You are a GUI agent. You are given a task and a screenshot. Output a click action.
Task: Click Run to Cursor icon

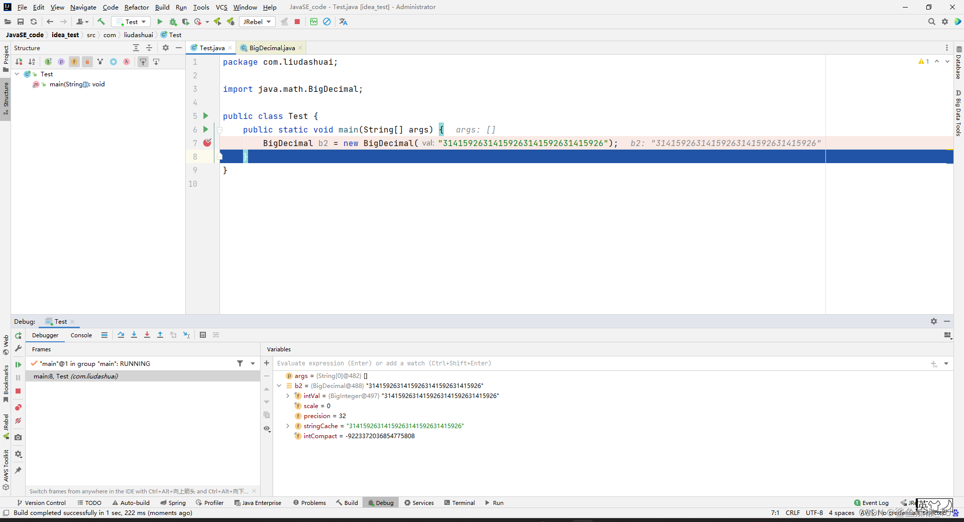(x=186, y=335)
